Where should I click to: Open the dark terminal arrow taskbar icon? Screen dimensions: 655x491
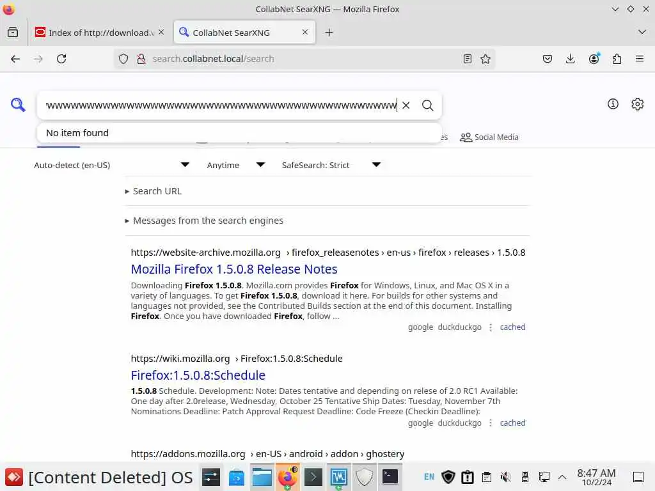tap(313, 477)
